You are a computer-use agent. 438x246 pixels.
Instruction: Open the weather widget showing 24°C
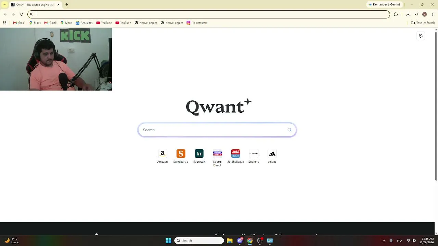[11, 241]
